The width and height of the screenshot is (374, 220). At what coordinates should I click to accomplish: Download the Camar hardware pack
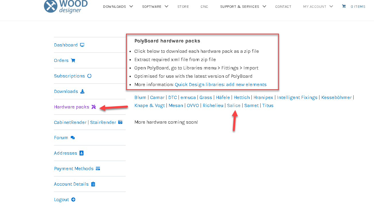[x=157, y=98]
